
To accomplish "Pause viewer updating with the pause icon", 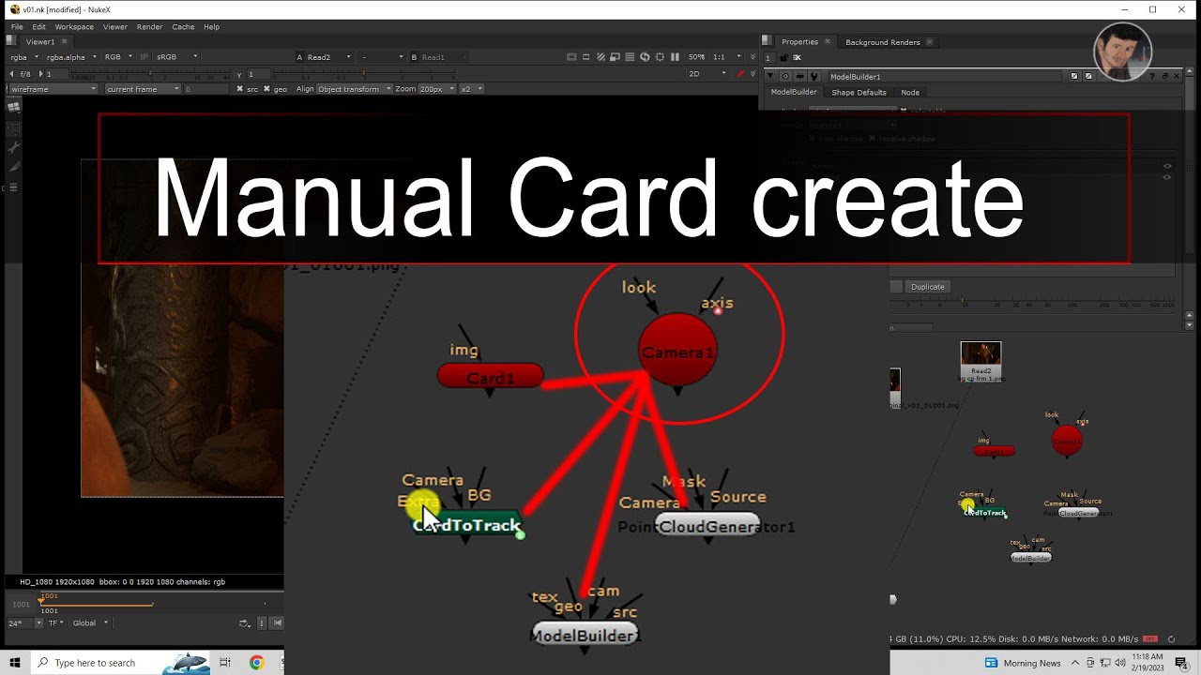I will tap(675, 57).
